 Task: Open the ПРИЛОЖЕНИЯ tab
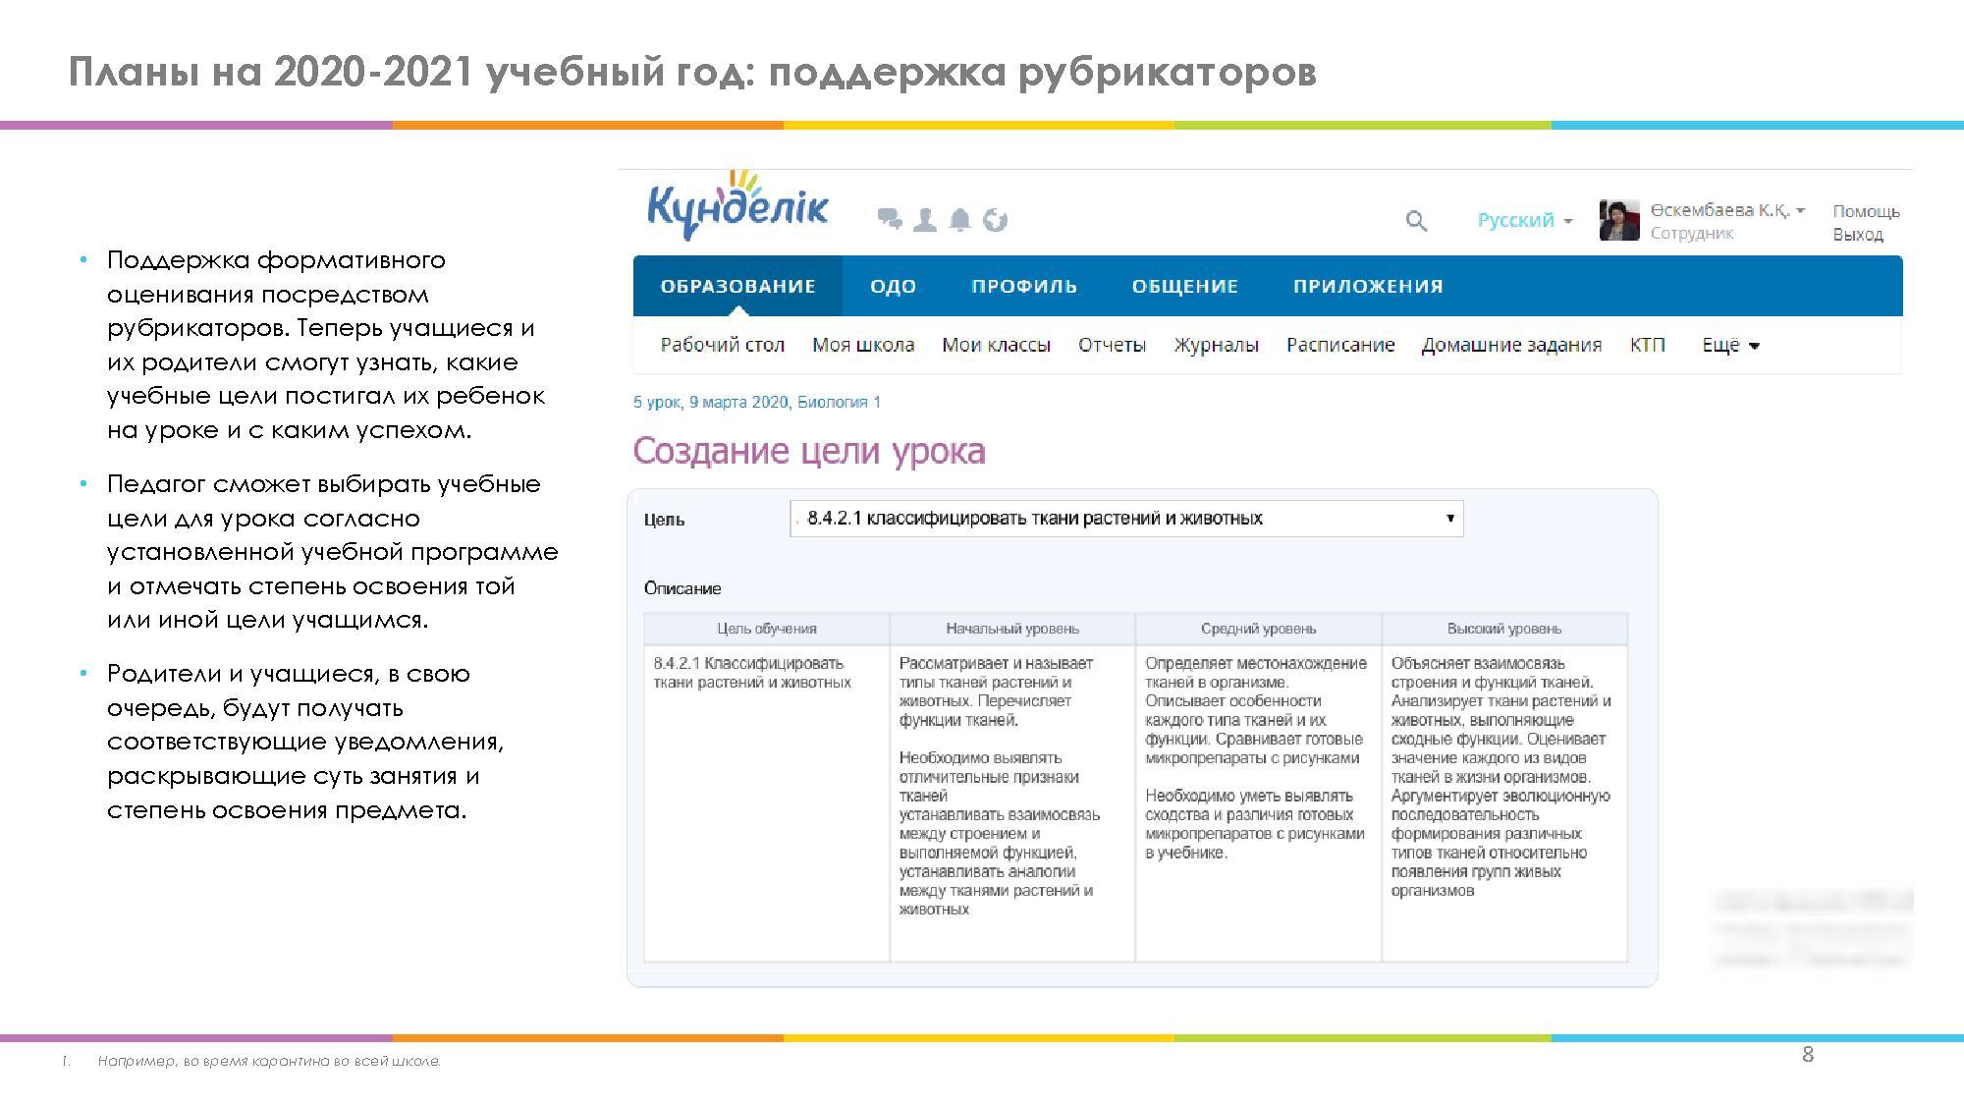coord(1367,286)
